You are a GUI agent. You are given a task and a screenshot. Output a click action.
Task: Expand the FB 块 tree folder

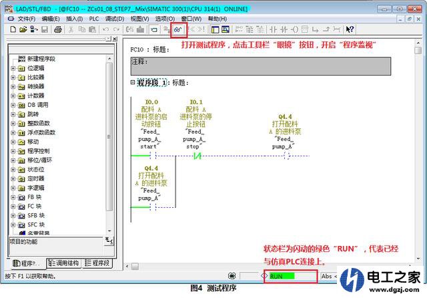click(13, 197)
